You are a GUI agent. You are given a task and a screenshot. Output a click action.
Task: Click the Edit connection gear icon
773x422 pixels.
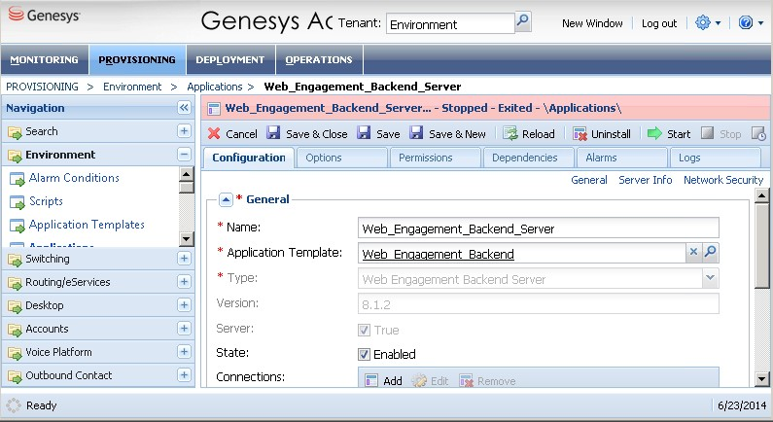click(419, 380)
